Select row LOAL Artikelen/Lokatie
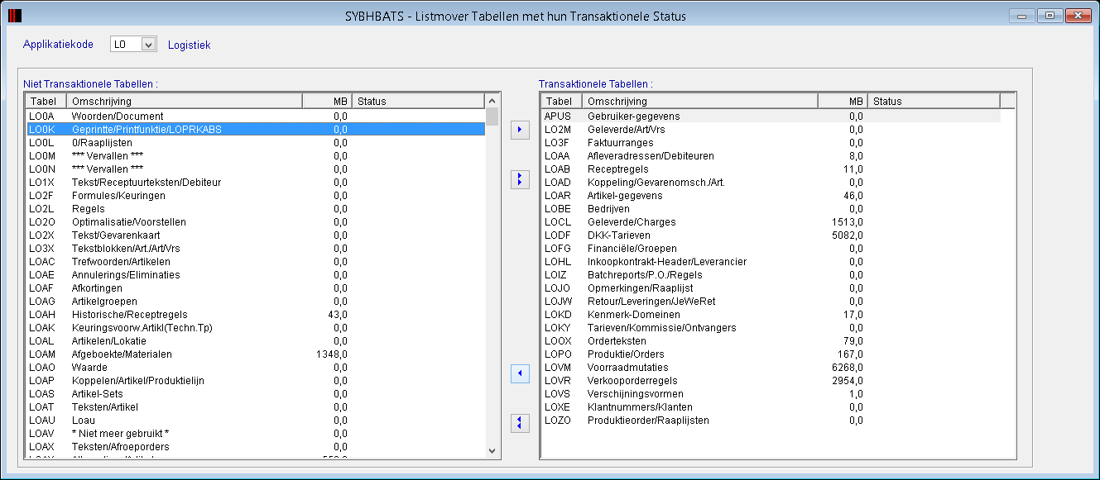The image size is (1100, 480). coord(255,340)
